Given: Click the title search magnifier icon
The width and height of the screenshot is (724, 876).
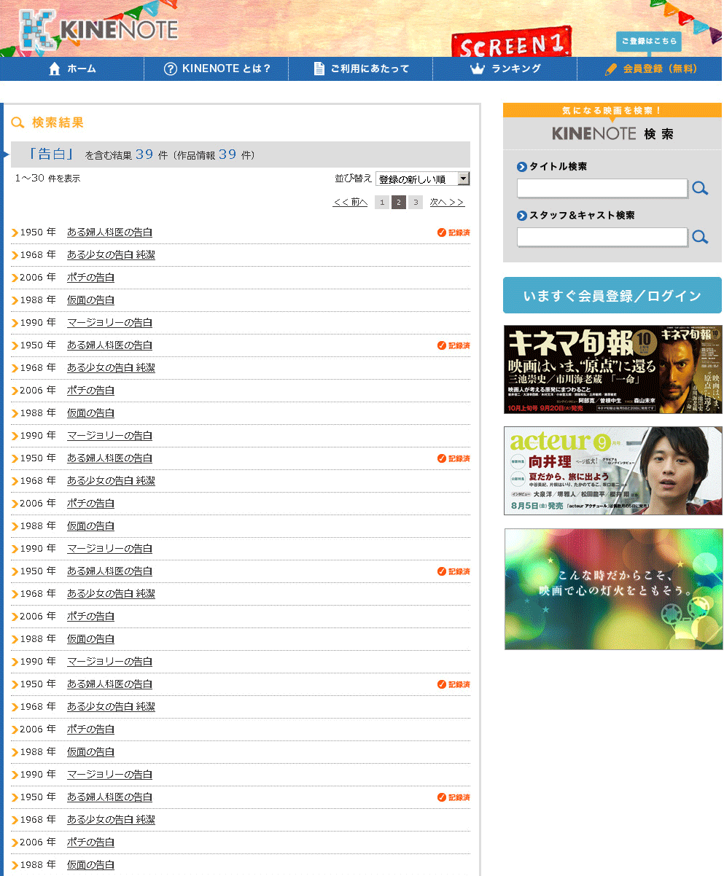Looking at the screenshot, I should 700,189.
